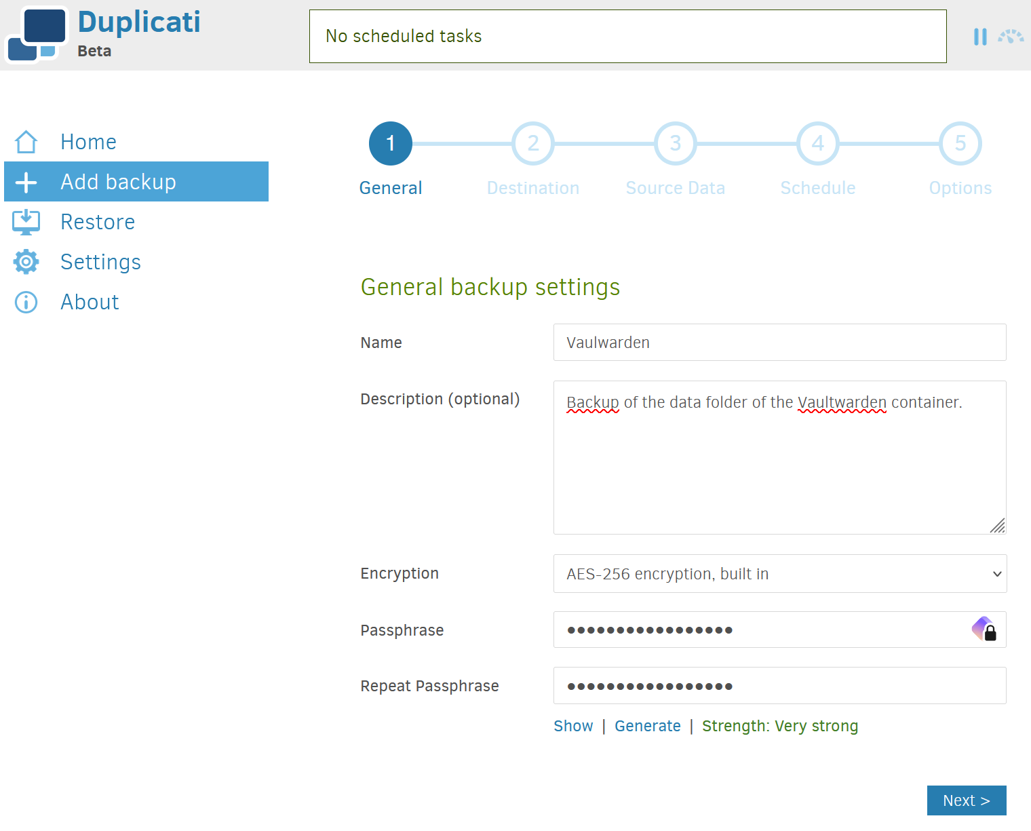Click Generate passphrase link
Screen dimensions: 1031x831
(x=648, y=726)
